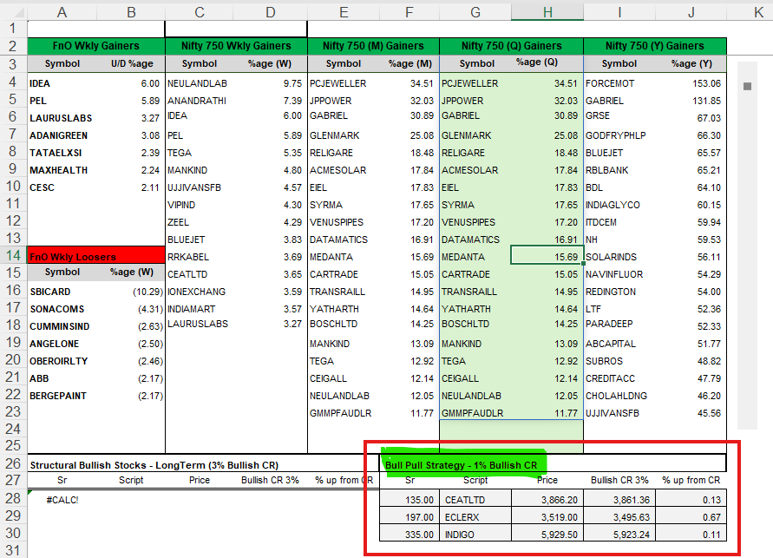The height and width of the screenshot is (558, 773).
Task: Click the IDEA cell in FnO gainers
Action: (x=62, y=83)
